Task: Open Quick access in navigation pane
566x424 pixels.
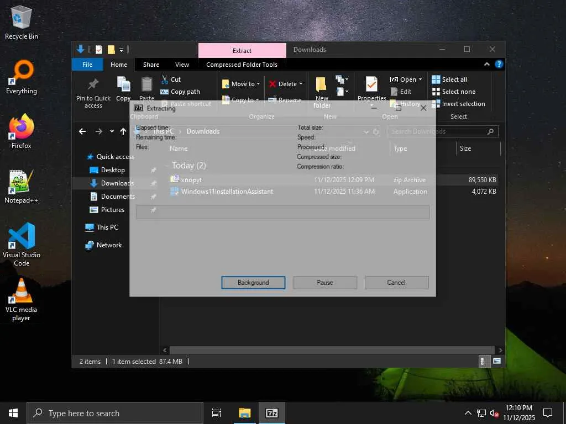Action: [111, 156]
